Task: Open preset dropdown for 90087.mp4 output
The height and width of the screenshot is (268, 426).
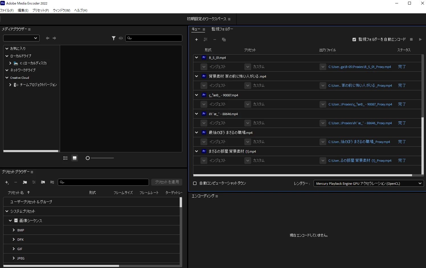Action: (x=248, y=104)
